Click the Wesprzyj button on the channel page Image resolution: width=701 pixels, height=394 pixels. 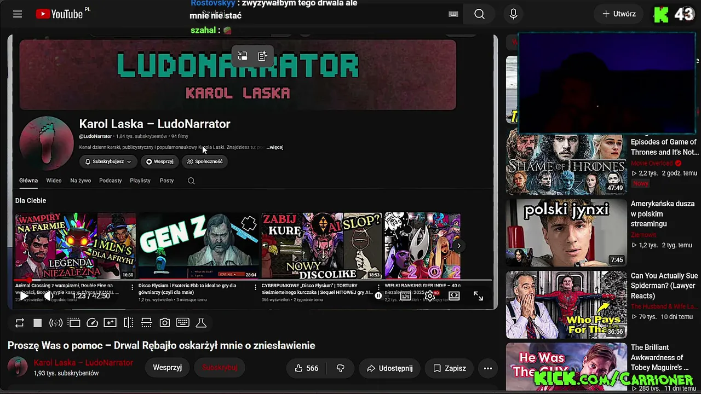click(159, 161)
